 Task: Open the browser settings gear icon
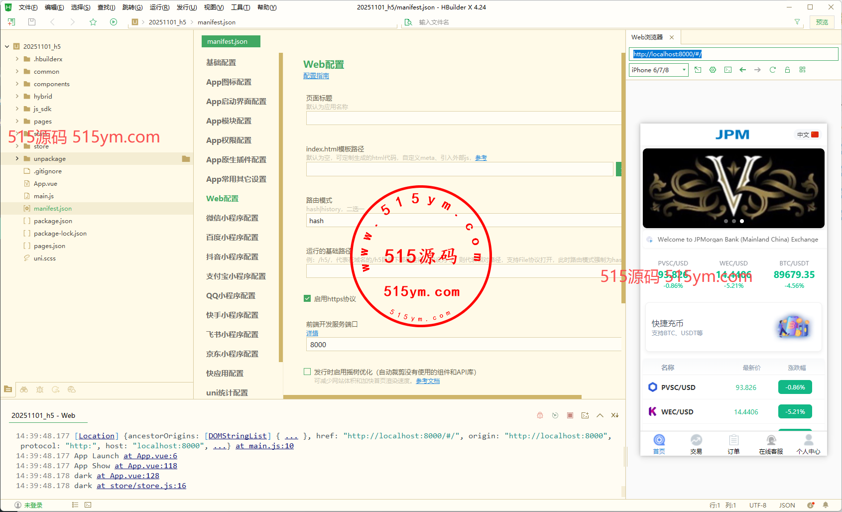[x=713, y=70]
